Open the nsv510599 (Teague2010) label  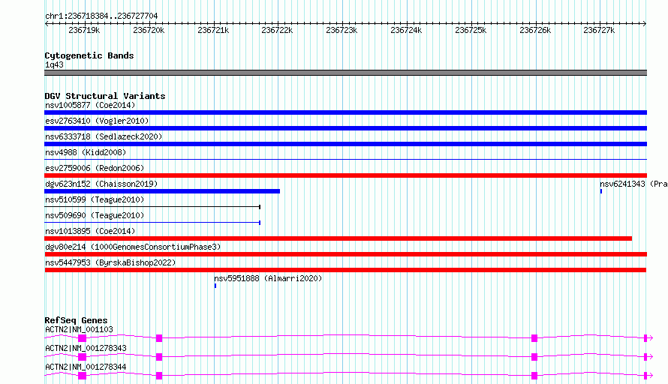pos(95,199)
